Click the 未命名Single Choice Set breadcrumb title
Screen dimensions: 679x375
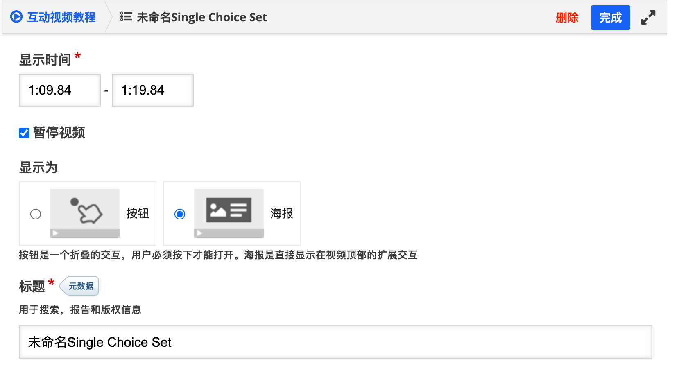(201, 17)
